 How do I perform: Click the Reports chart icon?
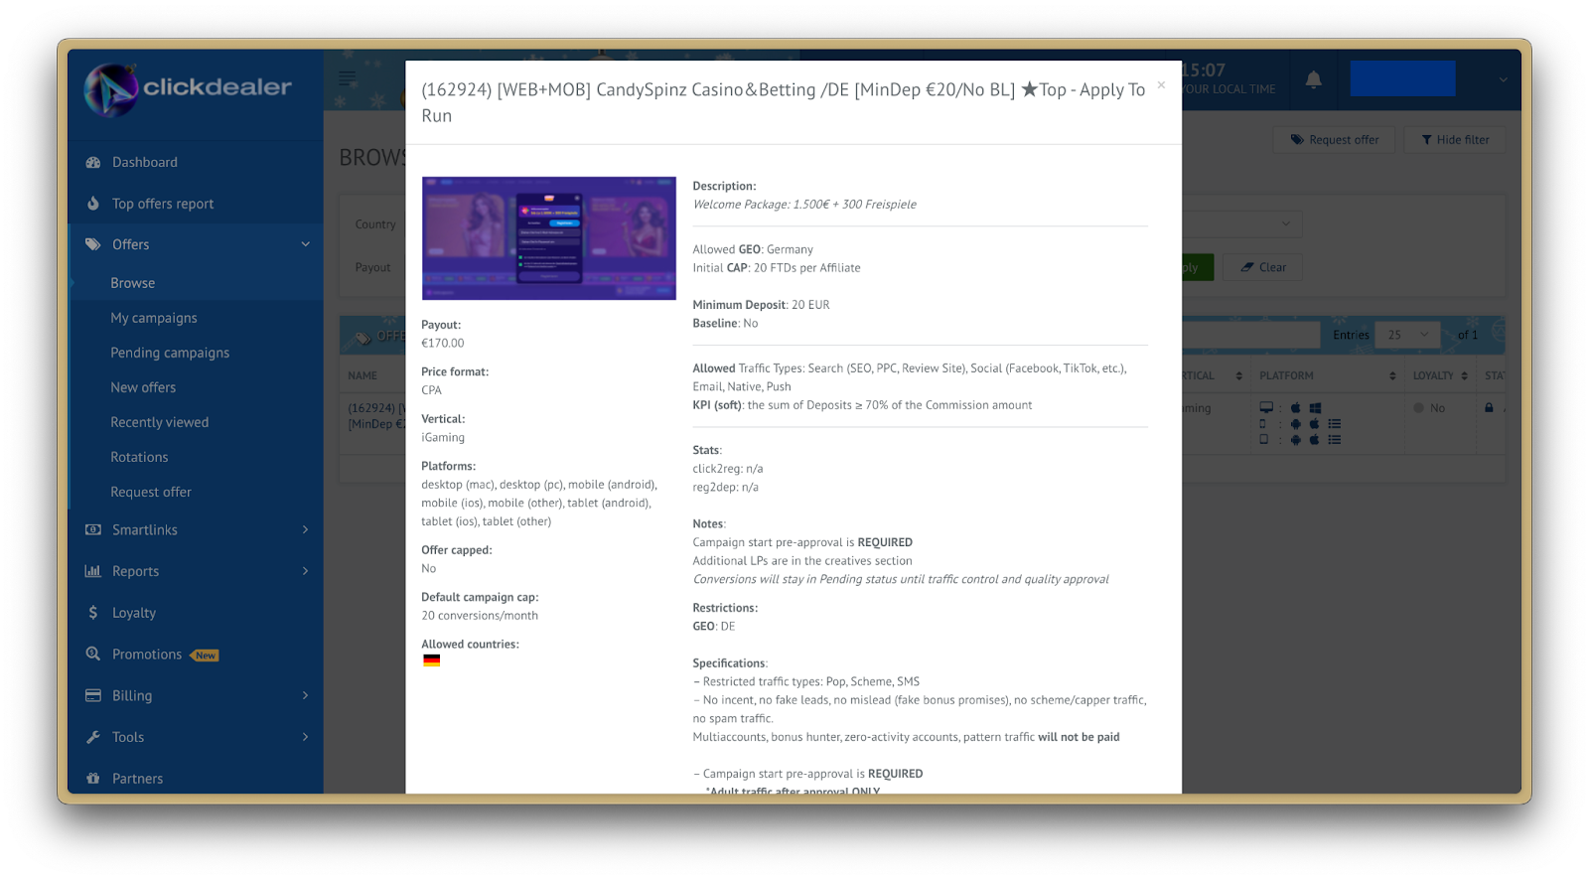93,571
